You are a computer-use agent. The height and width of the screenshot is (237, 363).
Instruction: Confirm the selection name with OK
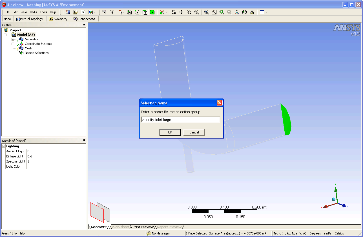point(170,132)
